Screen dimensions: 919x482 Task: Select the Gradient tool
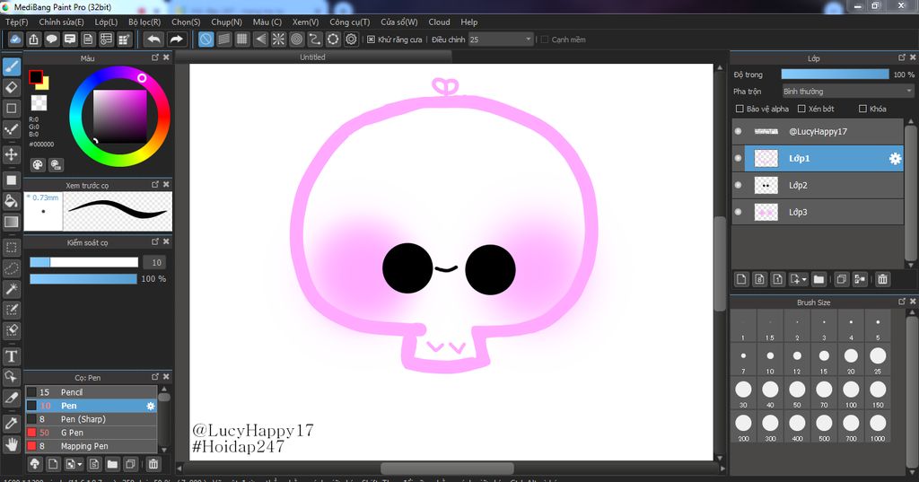tap(11, 222)
